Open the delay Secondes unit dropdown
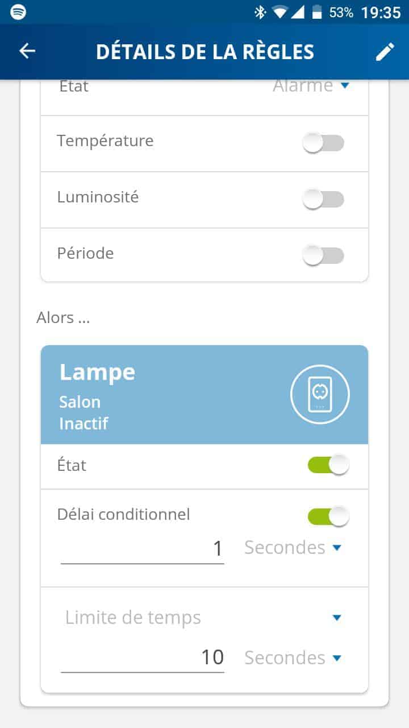This screenshot has height=728, width=409. click(293, 548)
